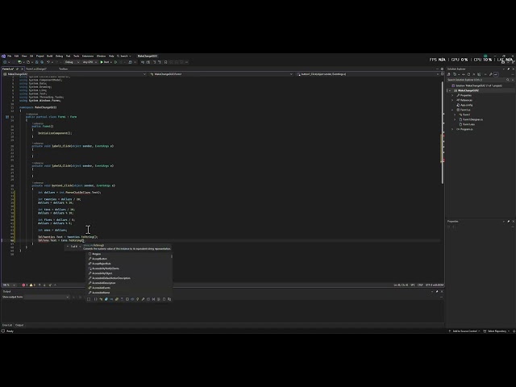This screenshot has height=387, width=516.
Task: Open the Tools menu
Action: 77,56
